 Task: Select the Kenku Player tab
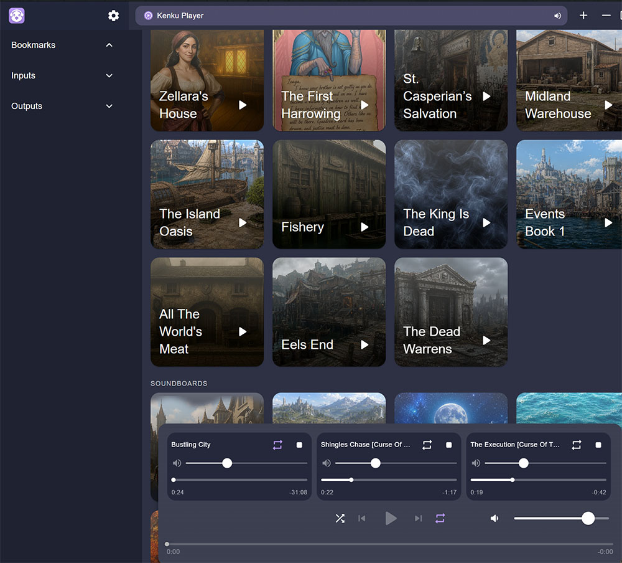coord(351,16)
